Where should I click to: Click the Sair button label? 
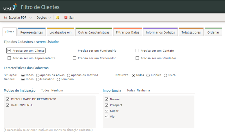click(x=72, y=17)
